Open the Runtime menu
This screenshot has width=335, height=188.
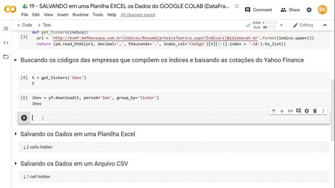[80, 15]
